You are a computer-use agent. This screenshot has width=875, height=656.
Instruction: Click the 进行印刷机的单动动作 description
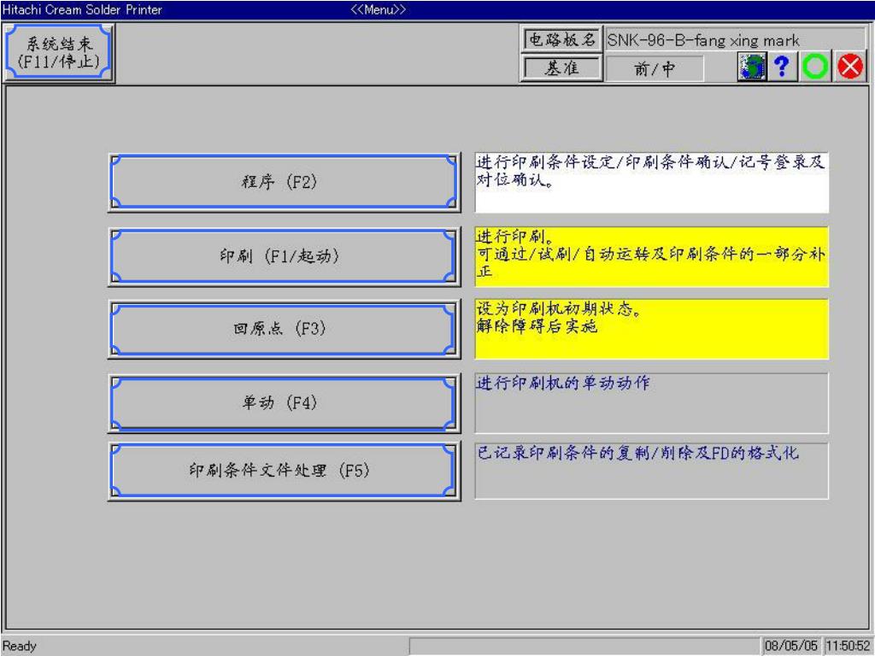pyautogui.click(x=651, y=403)
